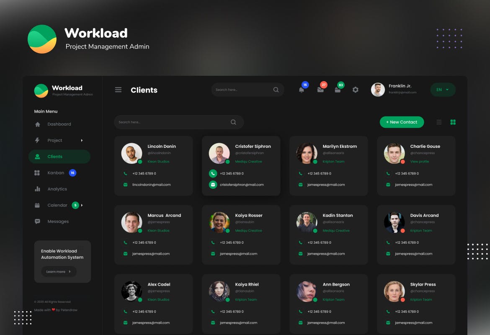The height and width of the screenshot is (335, 490).
Task: Open settings gear in top bar
Action: pyautogui.click(x=355, y=90)
